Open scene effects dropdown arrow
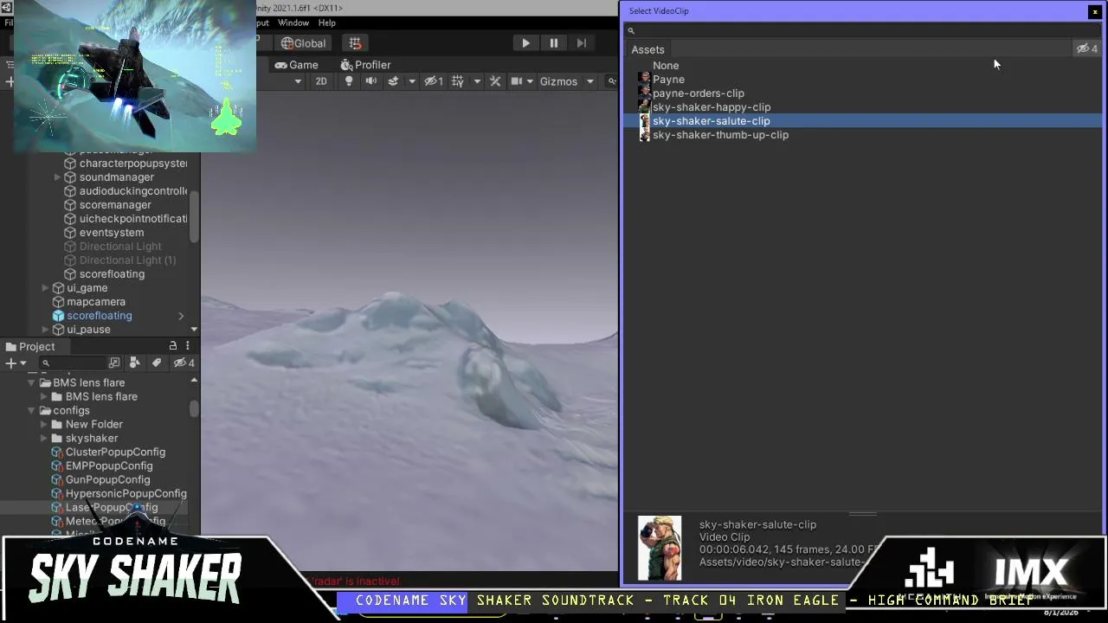 click(x=411, y=81)
